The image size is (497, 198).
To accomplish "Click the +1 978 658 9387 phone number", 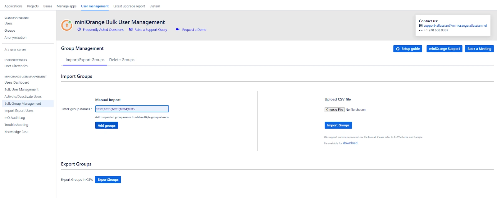I will point(436,30).
